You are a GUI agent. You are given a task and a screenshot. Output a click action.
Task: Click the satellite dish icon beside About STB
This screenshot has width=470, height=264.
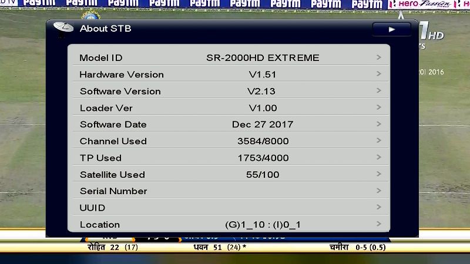(63, 29)
